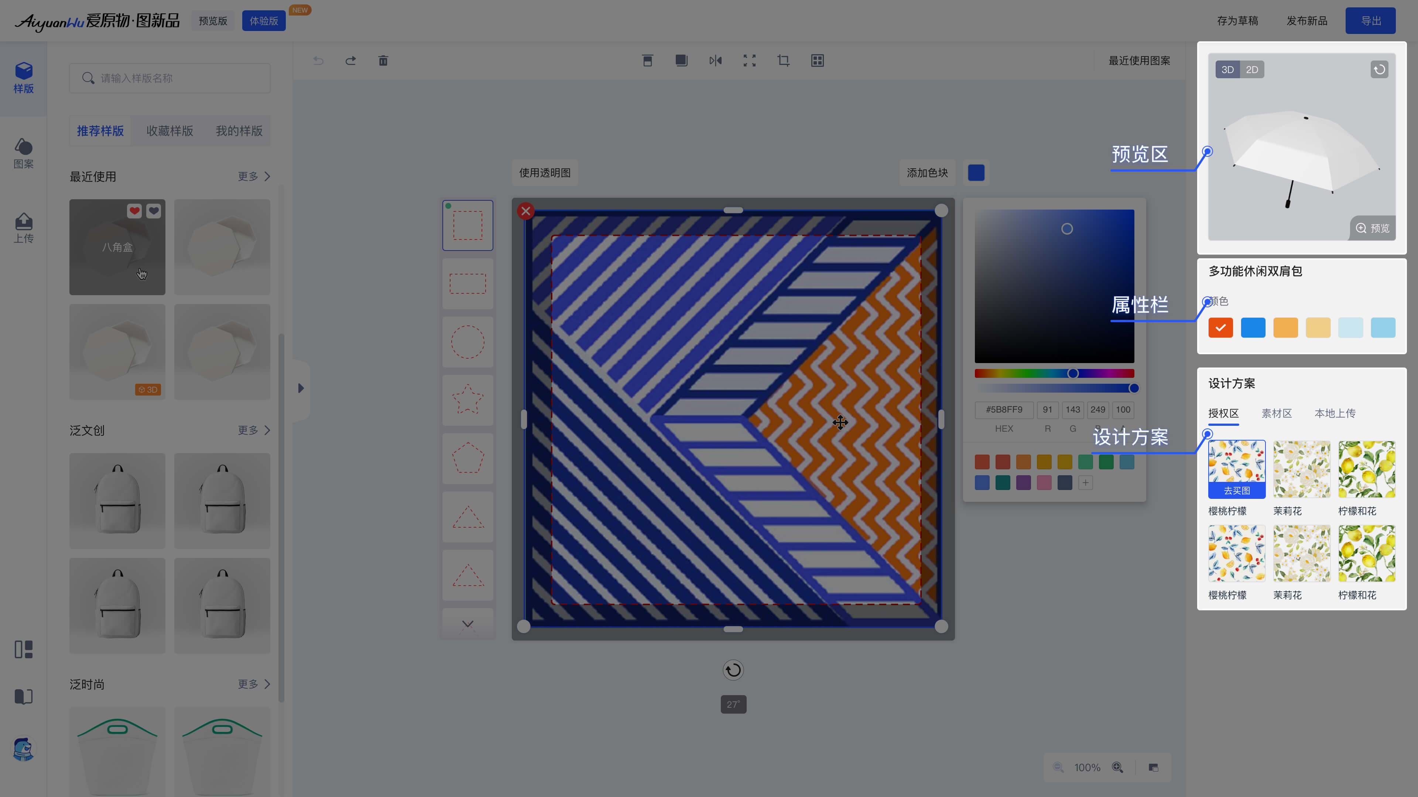Image resolution: width=1418 pixels, height=797 pixels.
Task: Click 使用透明图 button
Action: [544, 173]
